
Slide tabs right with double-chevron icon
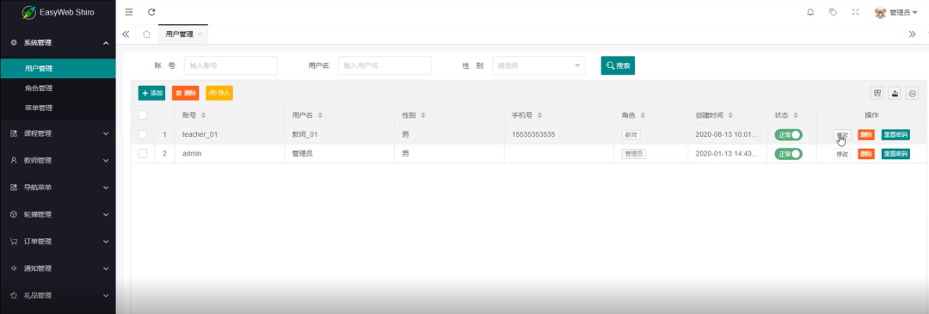pyautogui.click(x=913, y=34)
